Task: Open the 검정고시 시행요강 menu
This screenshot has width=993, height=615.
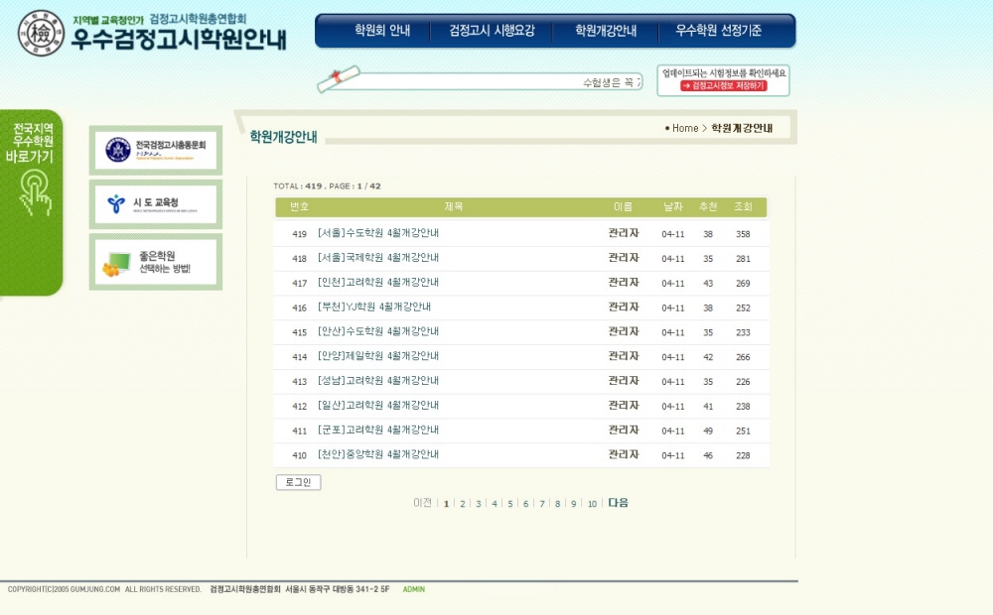Action: (492, 31)
